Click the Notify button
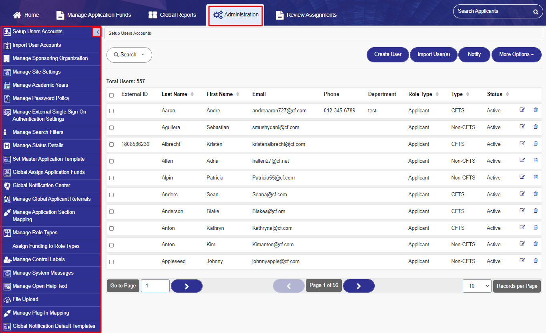 pyautogui.click(x=474, y=54)
